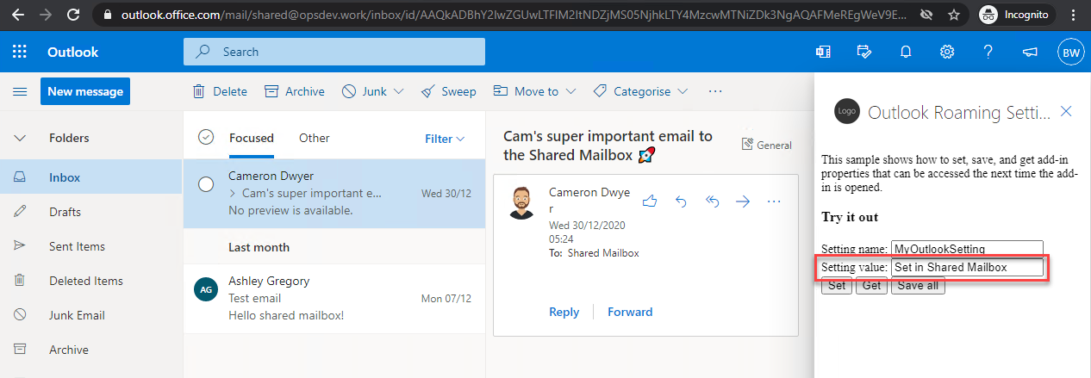Collapse the Folders section chevron

[x=20, y=138]
